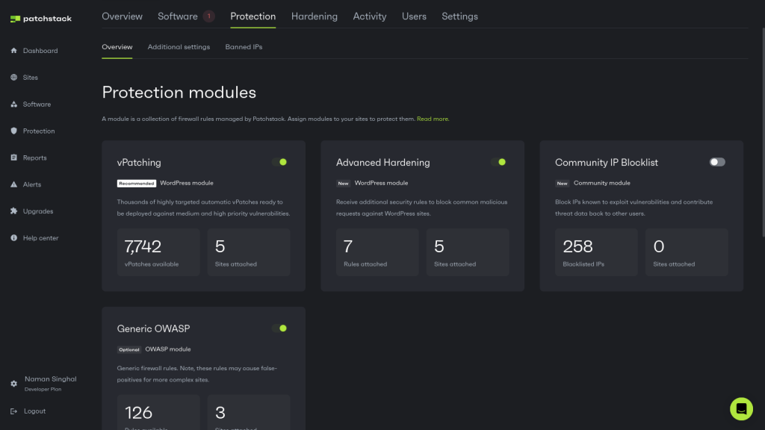Open the chat support bubble
This screenshot has width=765, height=430.
[x=741, y=409]
